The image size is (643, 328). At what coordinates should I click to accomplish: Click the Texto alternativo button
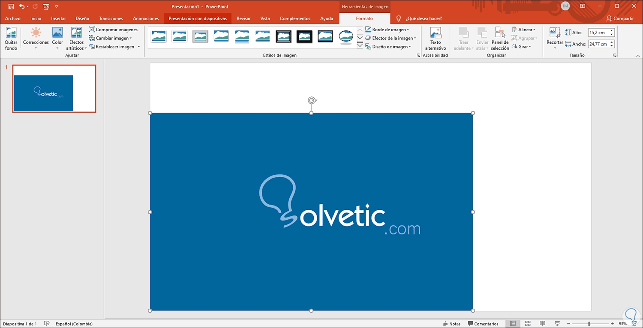[436, 39]
